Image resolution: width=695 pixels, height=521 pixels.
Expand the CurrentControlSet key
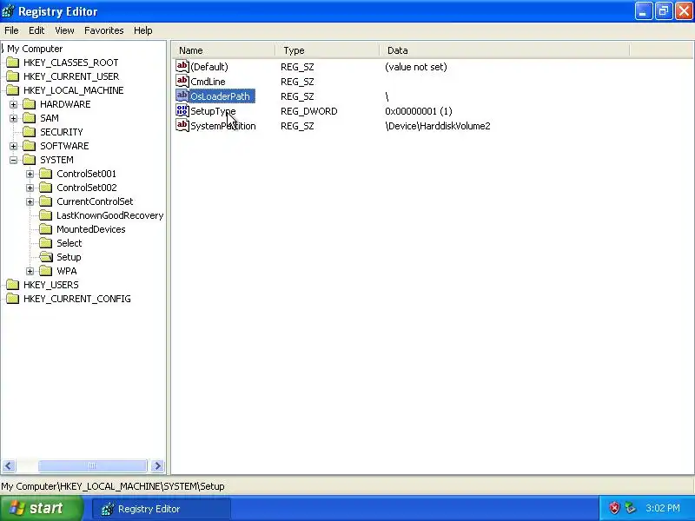point(30,201)
